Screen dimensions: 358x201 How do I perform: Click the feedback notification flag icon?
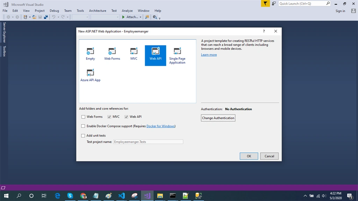click(265, 3)
